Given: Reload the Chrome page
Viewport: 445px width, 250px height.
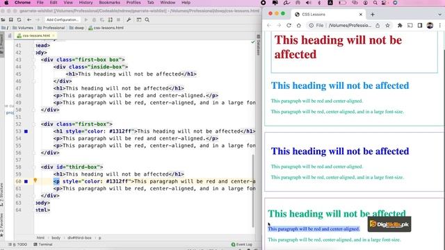Looking at the screenshot, I should [289, 26].
